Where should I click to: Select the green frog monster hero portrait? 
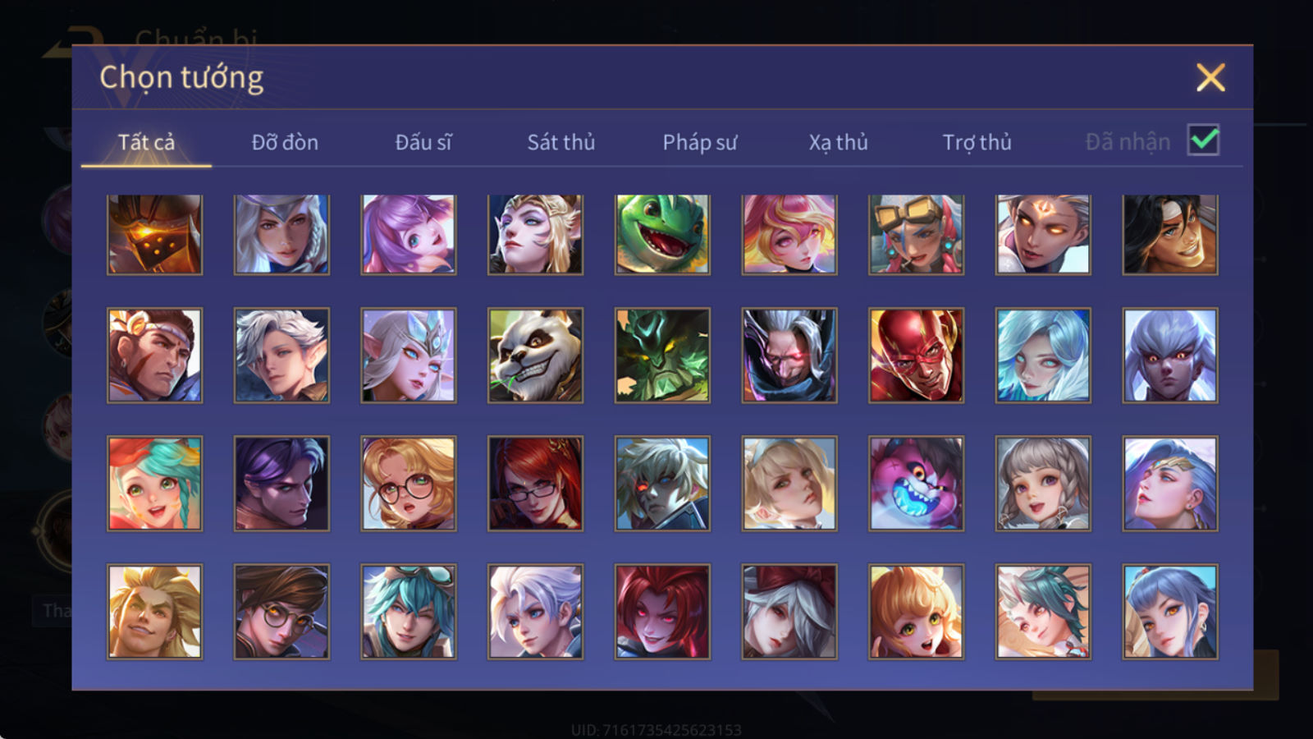coord(662,234)
